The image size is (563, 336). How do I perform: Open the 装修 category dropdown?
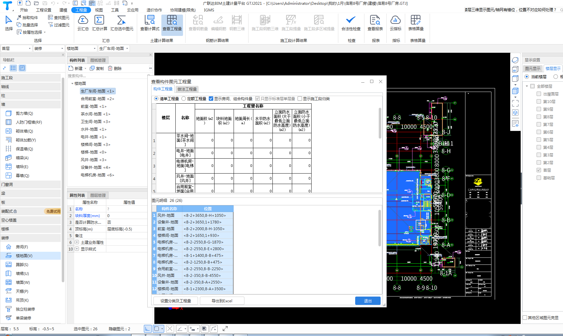click(49, 48)
